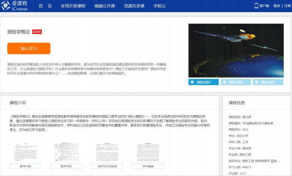Play the 课程试看3 preview
This screenshot has height=176, width=292.
[268, 82]
